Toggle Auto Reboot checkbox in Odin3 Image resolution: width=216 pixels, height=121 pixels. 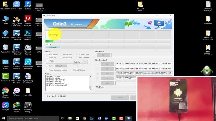(x=47, y=54)
